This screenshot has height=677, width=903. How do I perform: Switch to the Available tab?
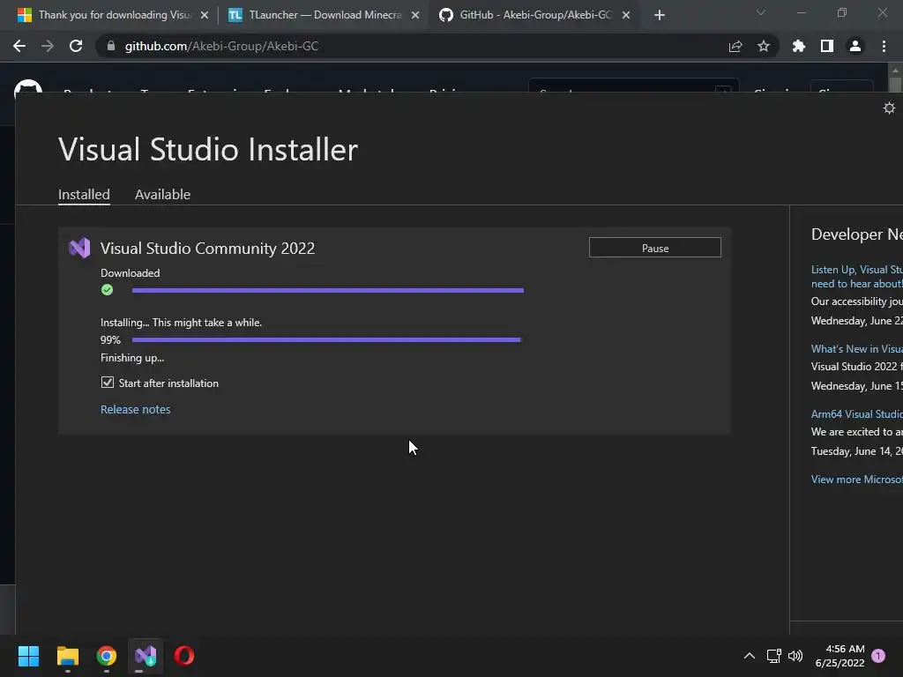tap(162, 195)
